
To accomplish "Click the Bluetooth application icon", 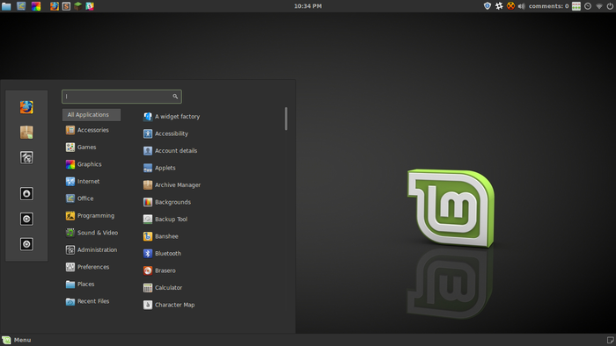I will point(148,254).
